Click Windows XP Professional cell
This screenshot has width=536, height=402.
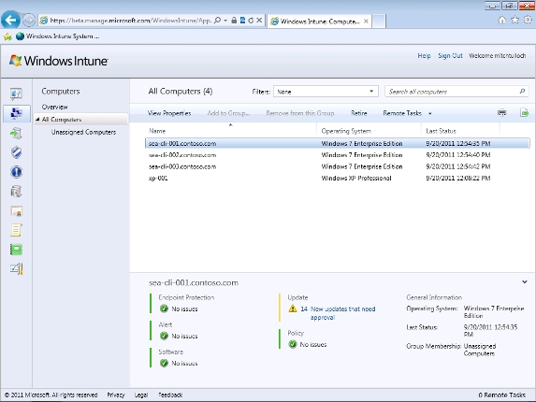pyautogui.click(x=356, y=178)
